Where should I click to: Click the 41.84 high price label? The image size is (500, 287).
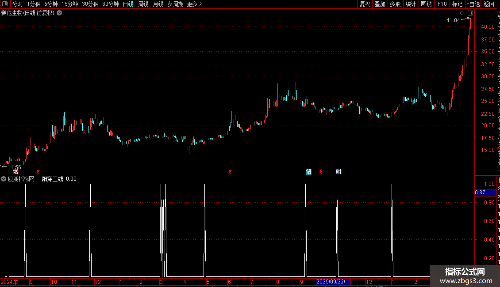point(453,20)
